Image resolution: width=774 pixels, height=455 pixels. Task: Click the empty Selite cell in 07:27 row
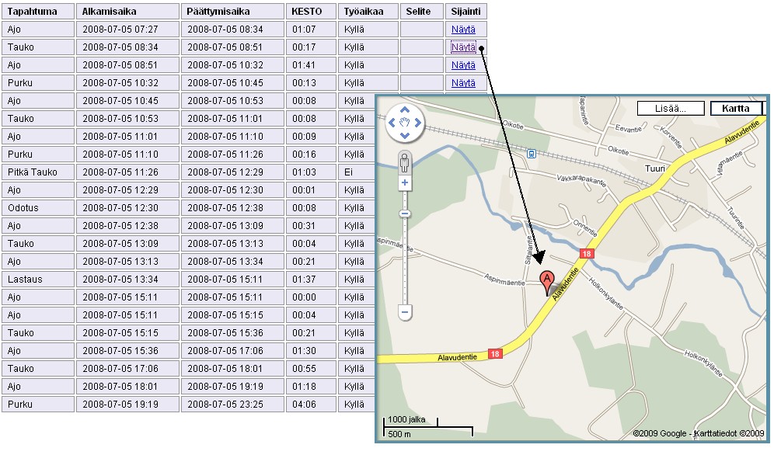[x=422, y=30]
